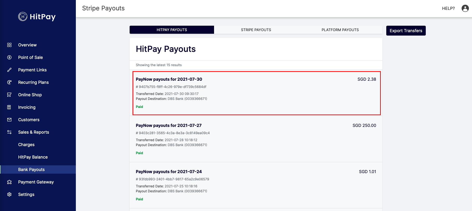Click the Invoicing document icon

tap(9, 107)
